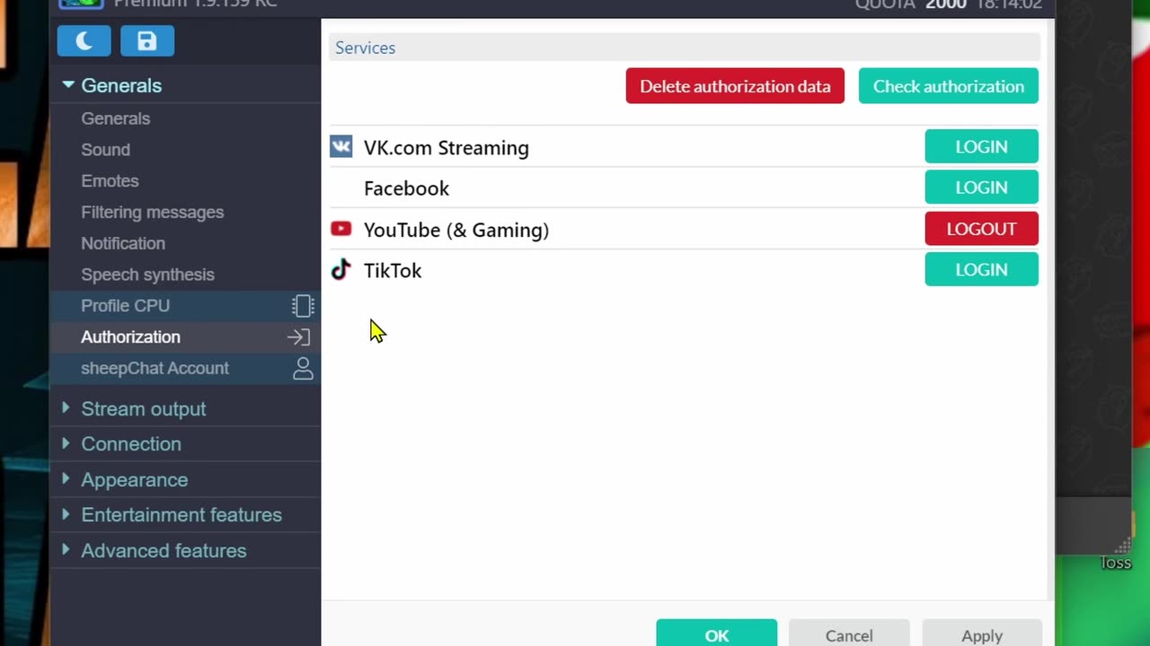Viewport: 1150px width, 646px height.
Task: Click the Apply button
Action: (982, 633)
